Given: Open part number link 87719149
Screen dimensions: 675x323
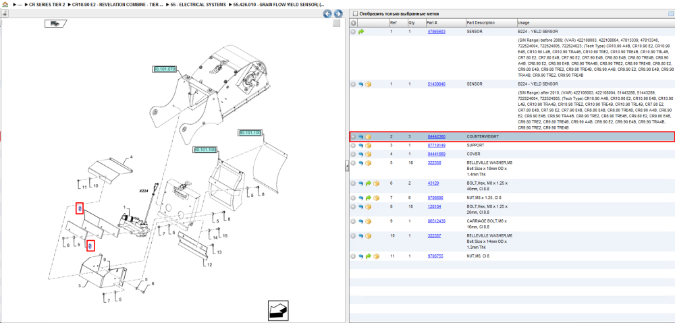Looking at the screenshot, I should click(x=436, y=146).
